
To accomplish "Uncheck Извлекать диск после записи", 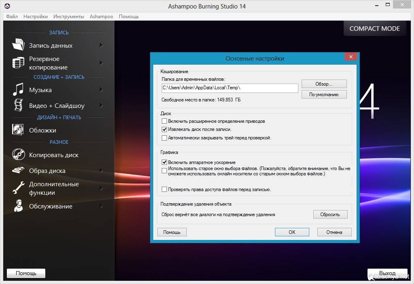I will 164,130.
